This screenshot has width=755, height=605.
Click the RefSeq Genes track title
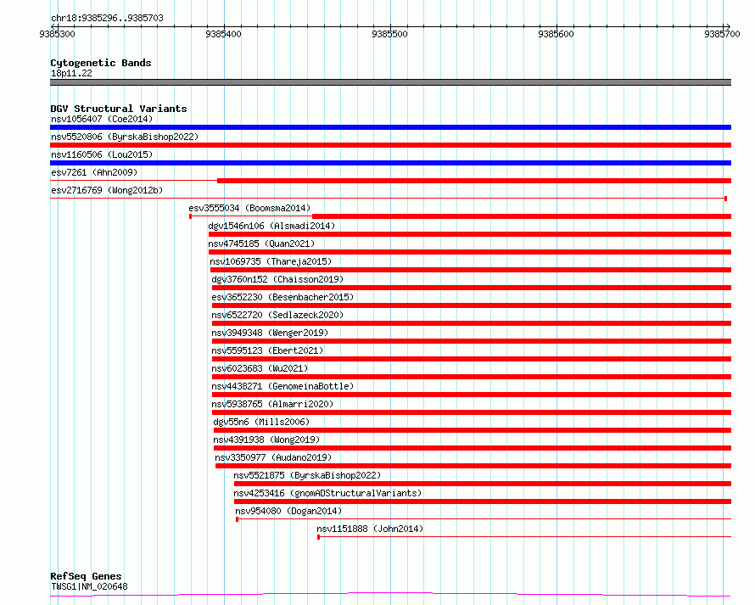(86, 576)
